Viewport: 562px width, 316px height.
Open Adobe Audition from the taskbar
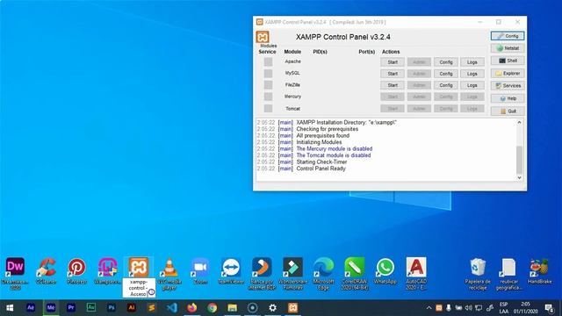(91, 308)
